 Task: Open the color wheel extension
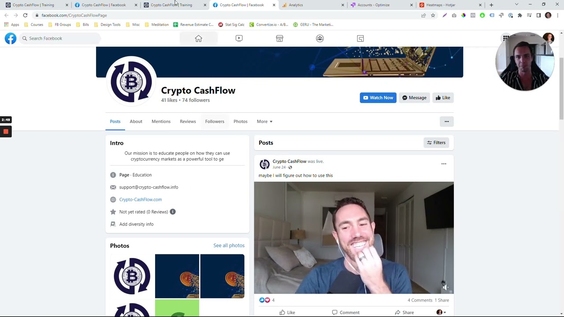tap(463, 15)
